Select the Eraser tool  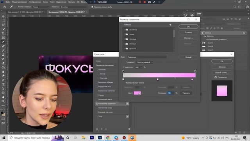coord(3,63)
